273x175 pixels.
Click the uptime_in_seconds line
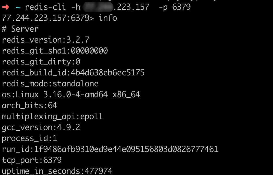tap(57, 171)
